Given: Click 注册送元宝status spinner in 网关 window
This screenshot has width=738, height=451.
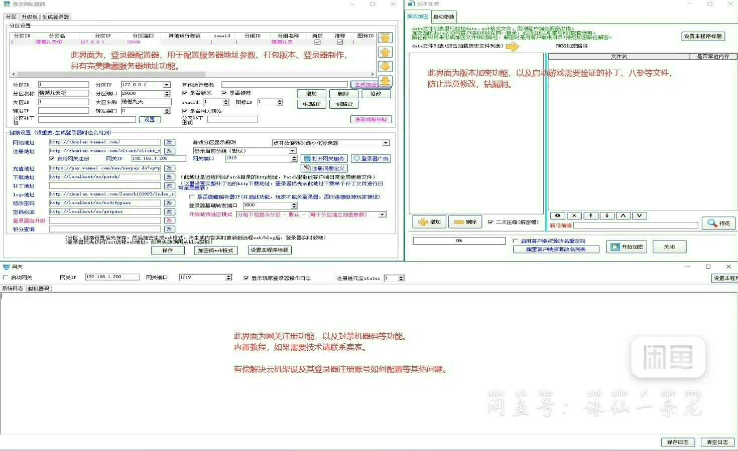Looking at the screenshot, I should [x=401, y=278].
